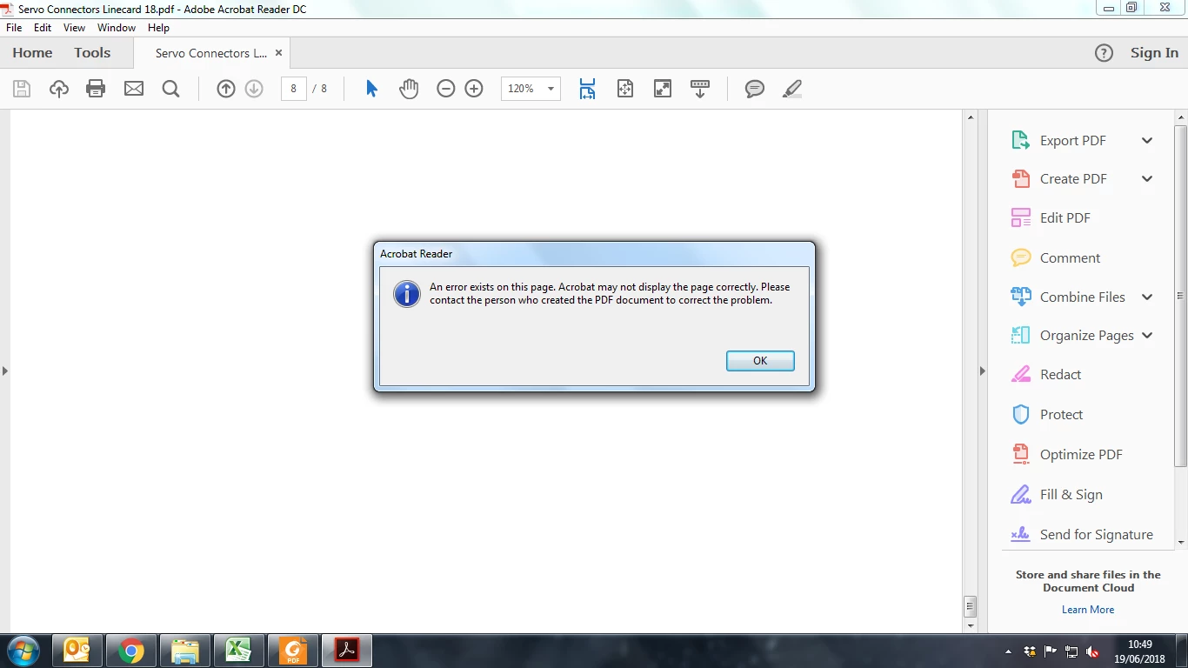Open the Window menu
Image resolution: width=1188 pixels, height=668 pixels.
[117, 28]
